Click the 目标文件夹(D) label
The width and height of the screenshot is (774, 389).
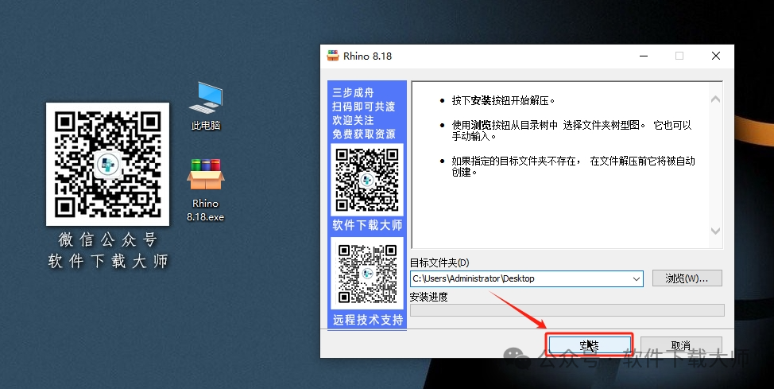(439, 263)
